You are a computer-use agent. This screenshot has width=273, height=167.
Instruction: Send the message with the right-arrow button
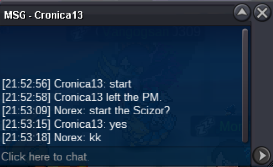[x=262, y=155]
